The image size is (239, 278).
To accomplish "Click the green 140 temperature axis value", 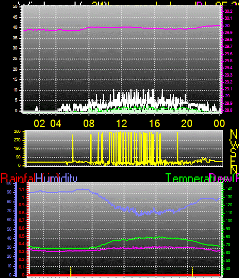I will pyautogui.click(x=229, y=189).
